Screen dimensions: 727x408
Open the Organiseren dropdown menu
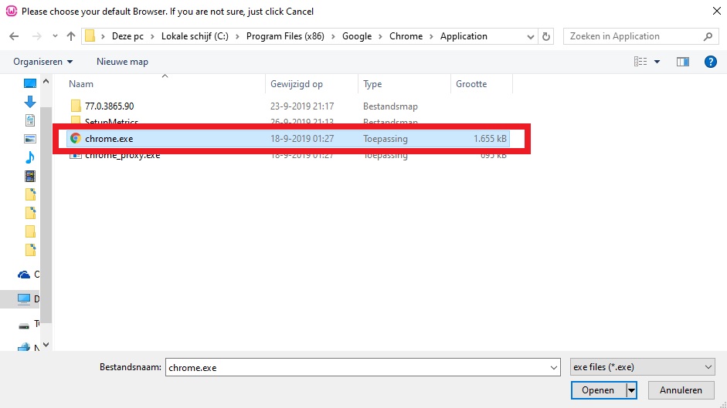[x=43, y=62]
